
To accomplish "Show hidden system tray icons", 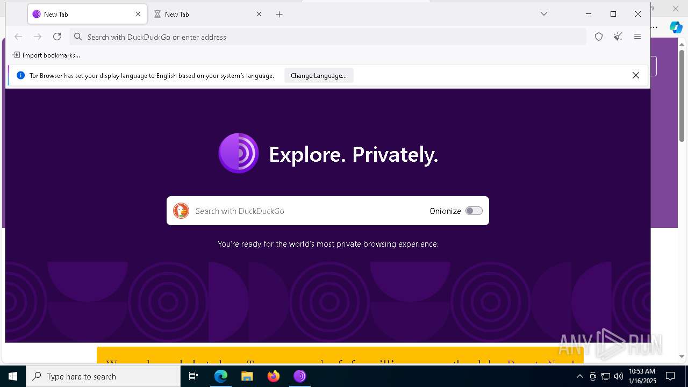I will click(579, 376).
